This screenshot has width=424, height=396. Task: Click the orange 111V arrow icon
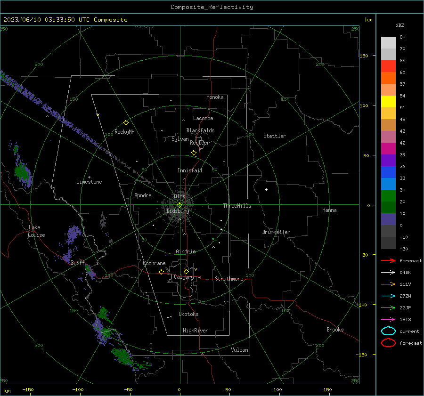(x=388, y=284)
